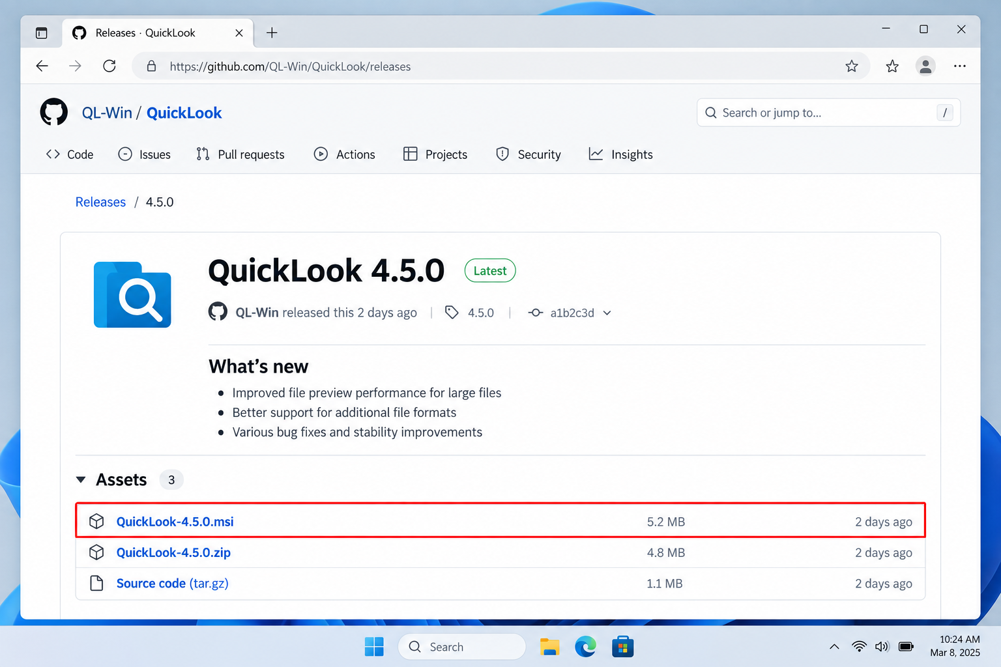This screenshot has width=1001, height=667.
Task: Download QuickLook-4.5.0.msi
Action: pyautogui.click(x=175, y=522)
